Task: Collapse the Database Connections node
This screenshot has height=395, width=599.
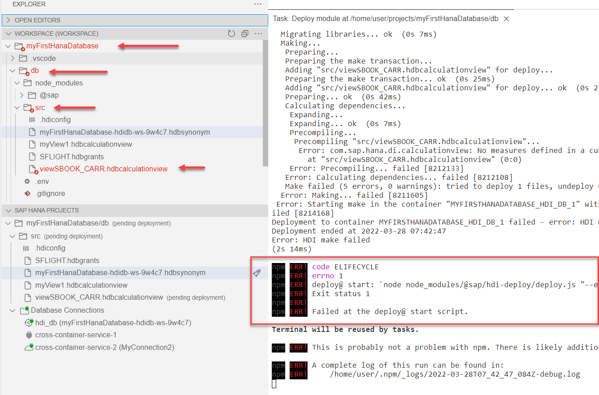Action: click(x=13, y=310)
